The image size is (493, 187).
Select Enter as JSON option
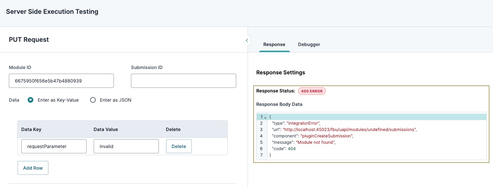tap(93, 100)
